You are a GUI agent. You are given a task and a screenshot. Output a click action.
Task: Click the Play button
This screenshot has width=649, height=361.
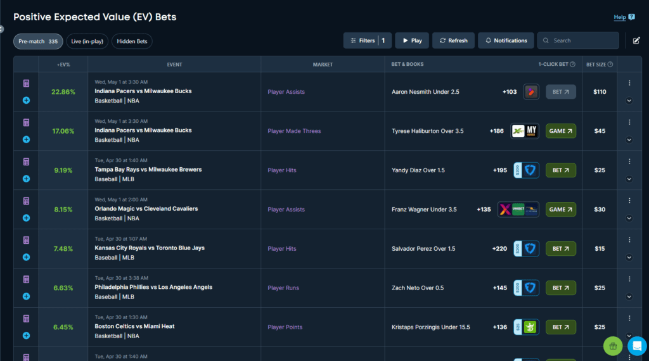click(x=412, y=41)
